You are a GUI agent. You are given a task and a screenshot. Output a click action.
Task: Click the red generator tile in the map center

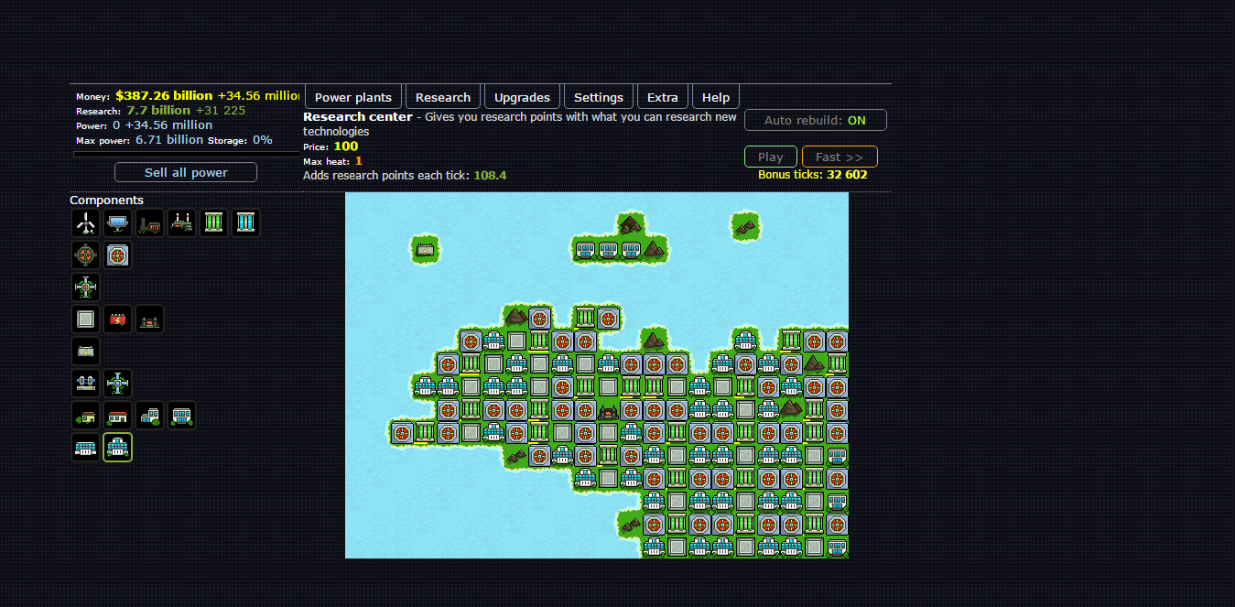(608, 409)
